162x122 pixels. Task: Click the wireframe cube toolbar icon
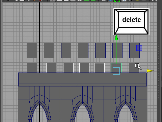pos(104,1)
